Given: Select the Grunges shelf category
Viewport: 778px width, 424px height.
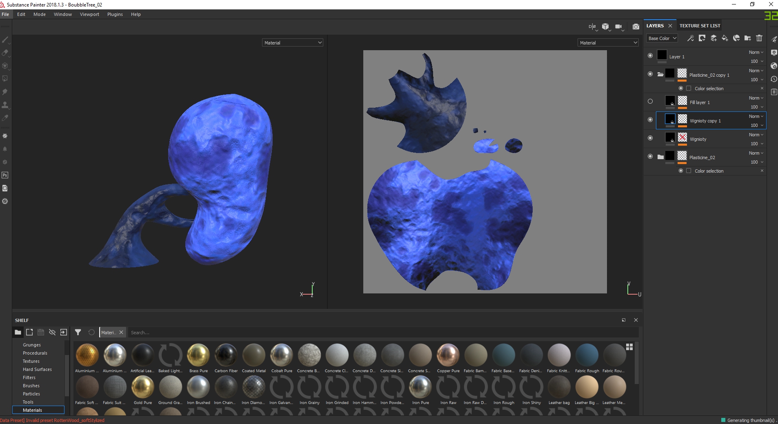Looking at the screenshot, I should point(32,345).
